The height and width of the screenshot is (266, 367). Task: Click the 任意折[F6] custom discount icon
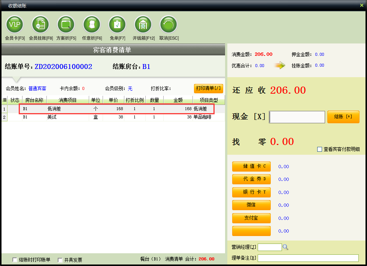click(x=92, y=25)
